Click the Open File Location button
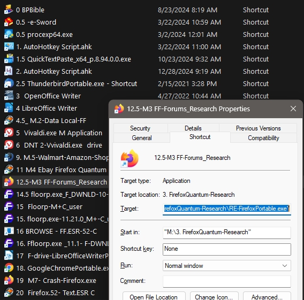The width and height of the screenshot is (304, 300). click(x=154, y=296)
